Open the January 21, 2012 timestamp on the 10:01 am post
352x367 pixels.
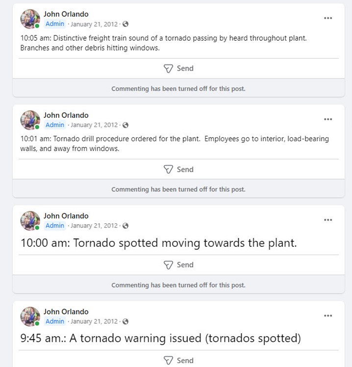[94, 125]
